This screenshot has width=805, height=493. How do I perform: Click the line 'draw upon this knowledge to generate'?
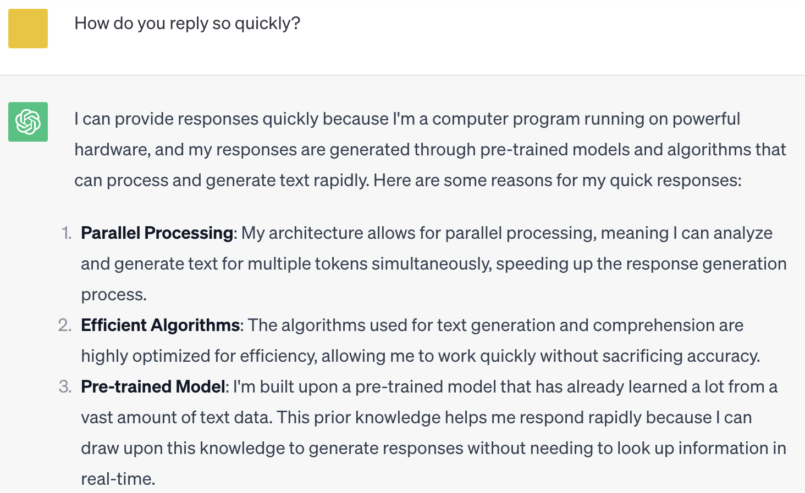coord(433,448)
